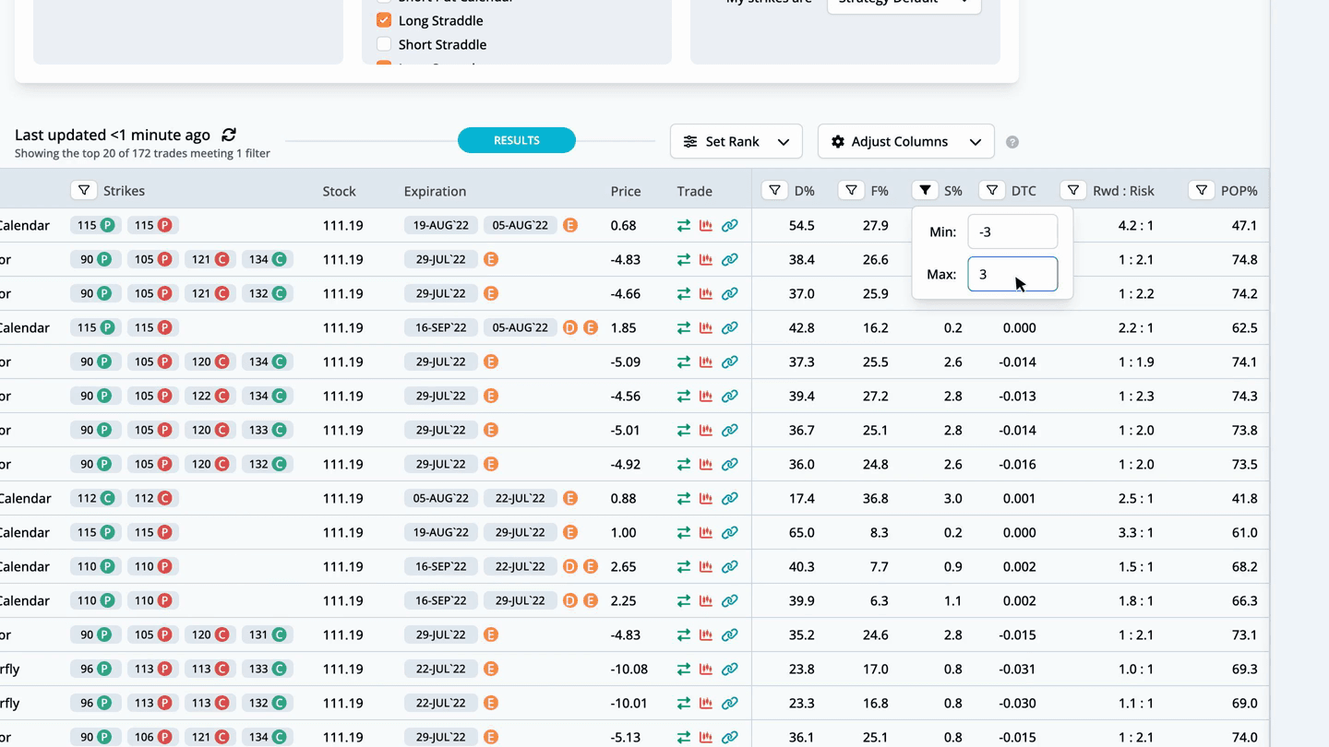The height and width of the screenshot is (747, 1329).
Task: Copy link icon in 0.68 price row
Action: (730, 226)
